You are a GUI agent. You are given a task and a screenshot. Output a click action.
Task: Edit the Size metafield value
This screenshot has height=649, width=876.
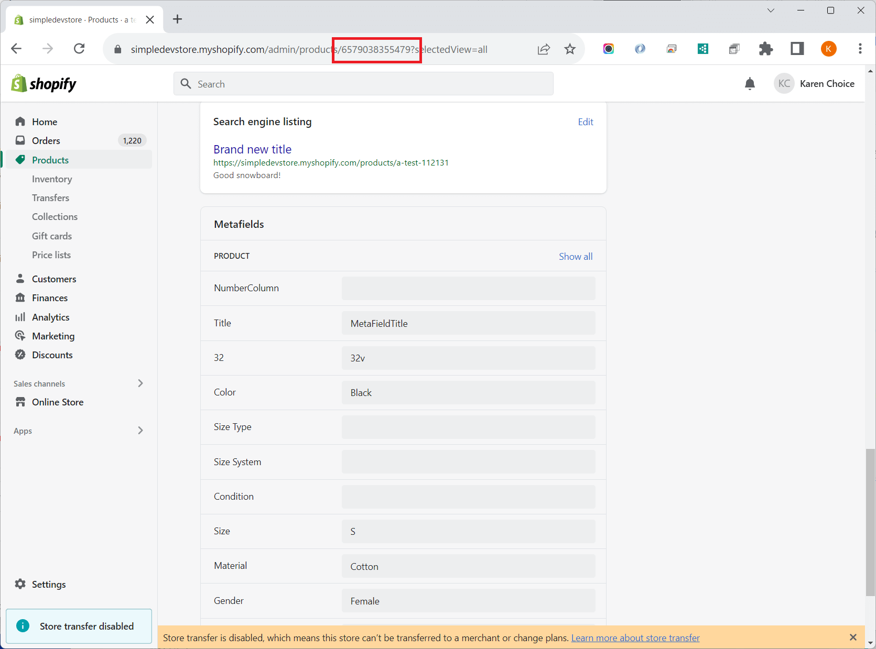click(x=469, y=531)
